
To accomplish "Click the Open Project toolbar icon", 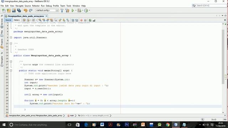I will click(x=14, y=10).
